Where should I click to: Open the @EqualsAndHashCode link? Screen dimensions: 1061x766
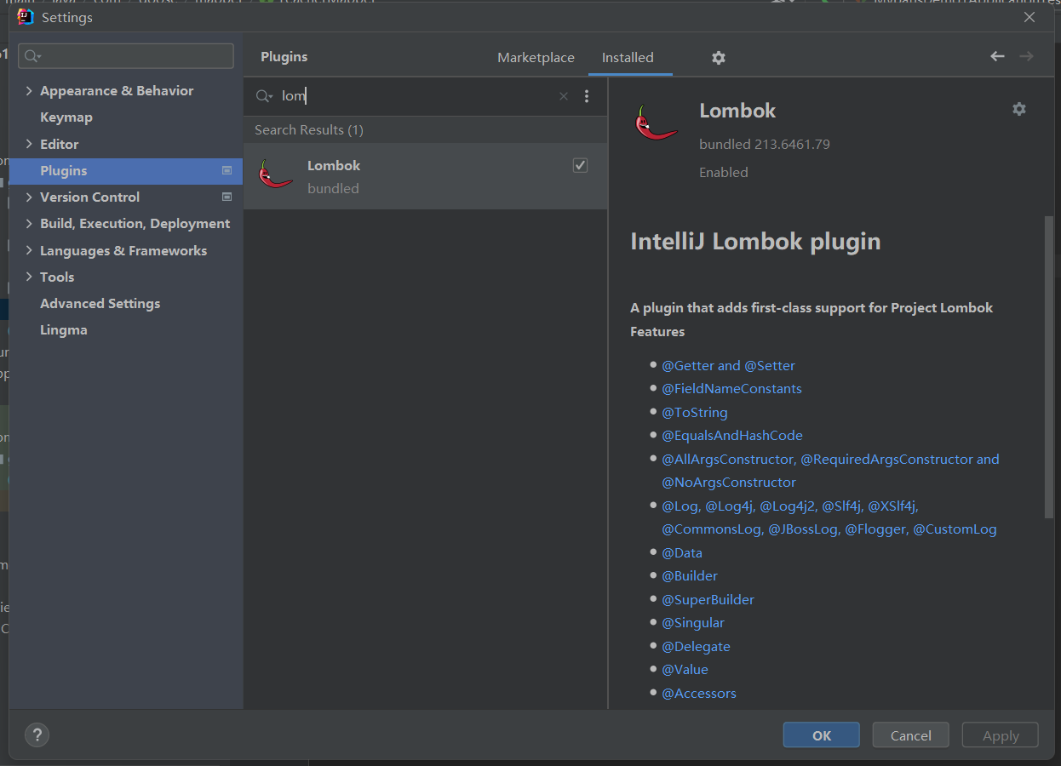(x=732, y=436)
